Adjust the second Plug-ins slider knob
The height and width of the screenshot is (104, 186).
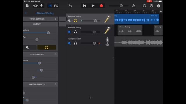(x=42, y=70)
